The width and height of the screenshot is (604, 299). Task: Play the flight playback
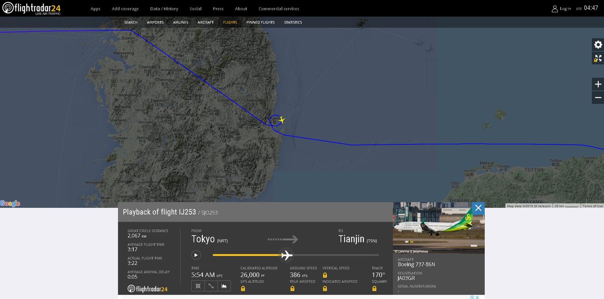coord(196,255)
